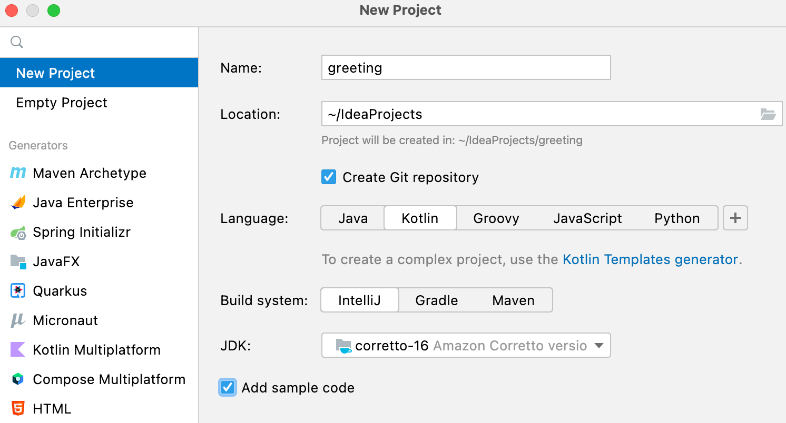The image size is (786, 423).
Task: Click the Add sample code label
Action: pos(298,388)
